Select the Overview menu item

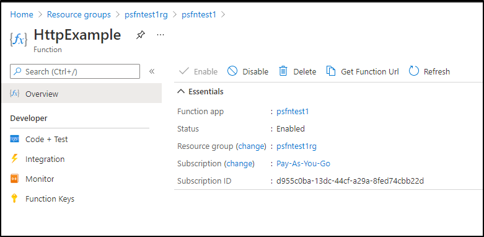pyautogui.click(x=82, y=94)
